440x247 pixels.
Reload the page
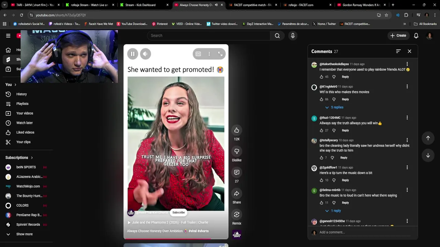21,15
